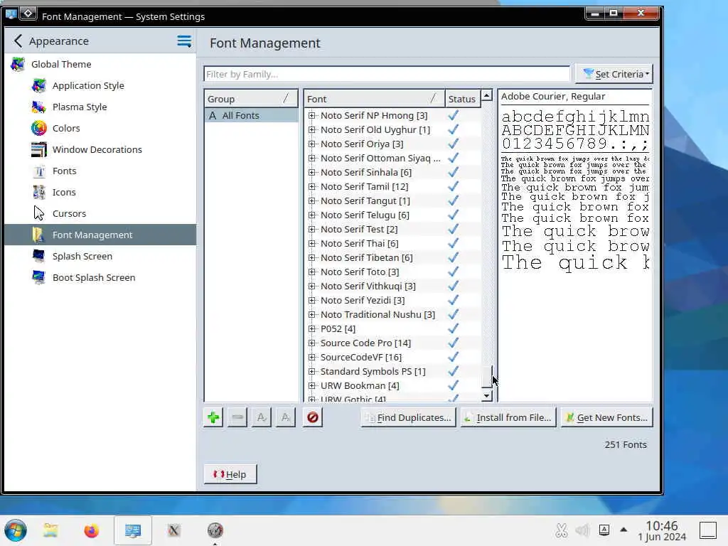Image resolution: width=728 pixels, height=546 pixels.
Task: Sort by the Status column header
Action: [x=462, y=99]
